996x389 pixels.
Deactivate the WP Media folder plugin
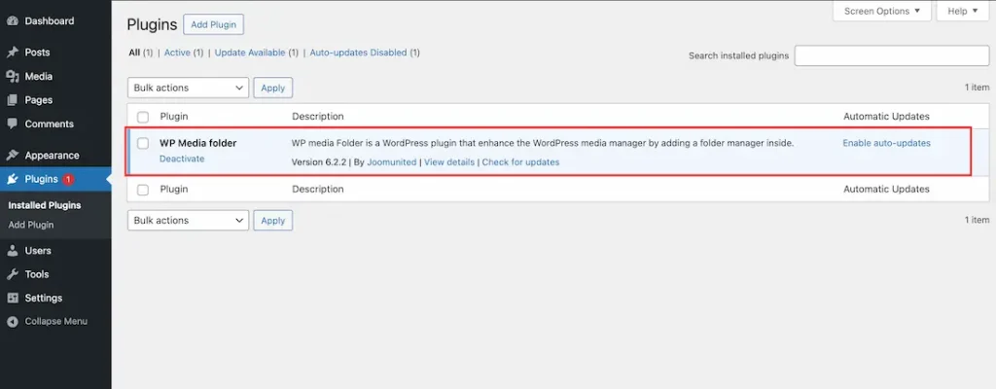(x=182, y=159)
